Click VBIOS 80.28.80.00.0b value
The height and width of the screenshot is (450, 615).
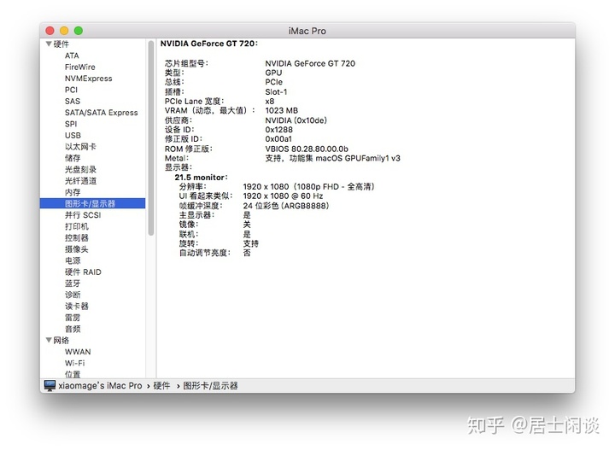pos(307,149)
